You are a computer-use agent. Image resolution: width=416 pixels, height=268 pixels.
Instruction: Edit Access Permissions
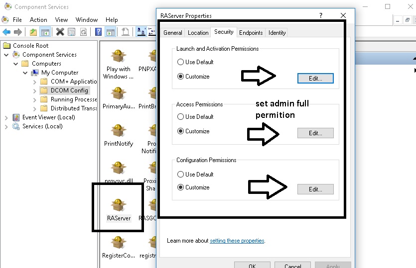tap(315, 133)
